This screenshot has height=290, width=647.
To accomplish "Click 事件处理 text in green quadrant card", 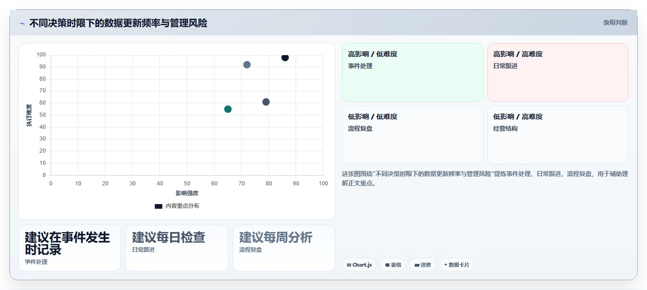I will point(360,66).
